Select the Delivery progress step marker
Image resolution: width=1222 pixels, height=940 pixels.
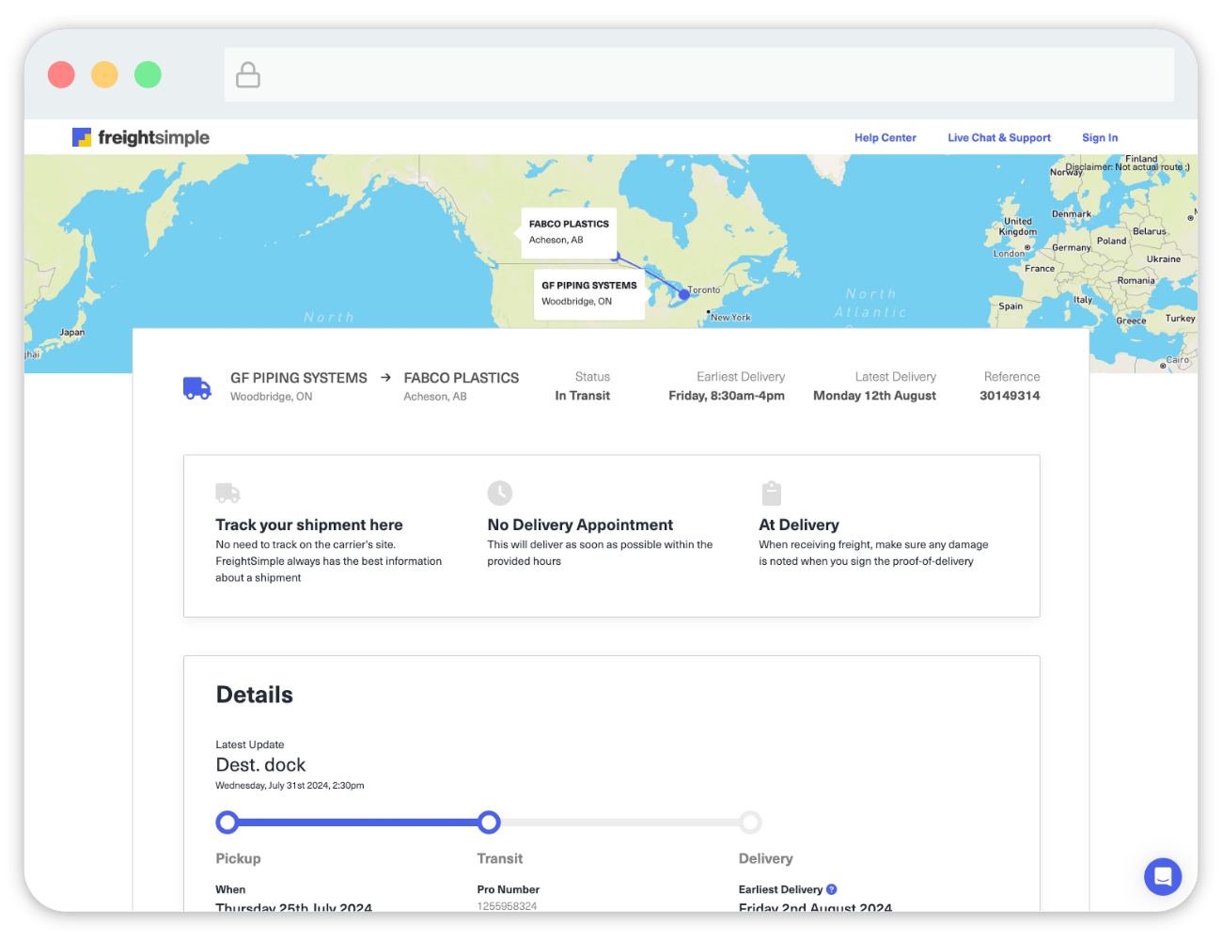(750, 822)
